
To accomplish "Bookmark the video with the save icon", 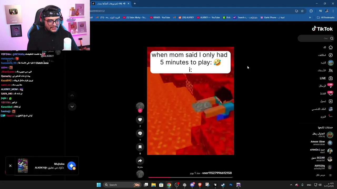I will pos(140,147).
